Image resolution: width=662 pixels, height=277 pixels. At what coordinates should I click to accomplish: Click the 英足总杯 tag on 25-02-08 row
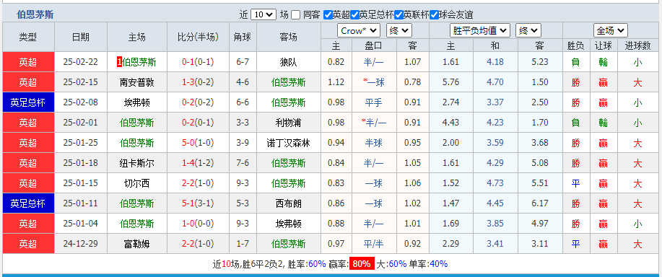[x=28, y=102]
